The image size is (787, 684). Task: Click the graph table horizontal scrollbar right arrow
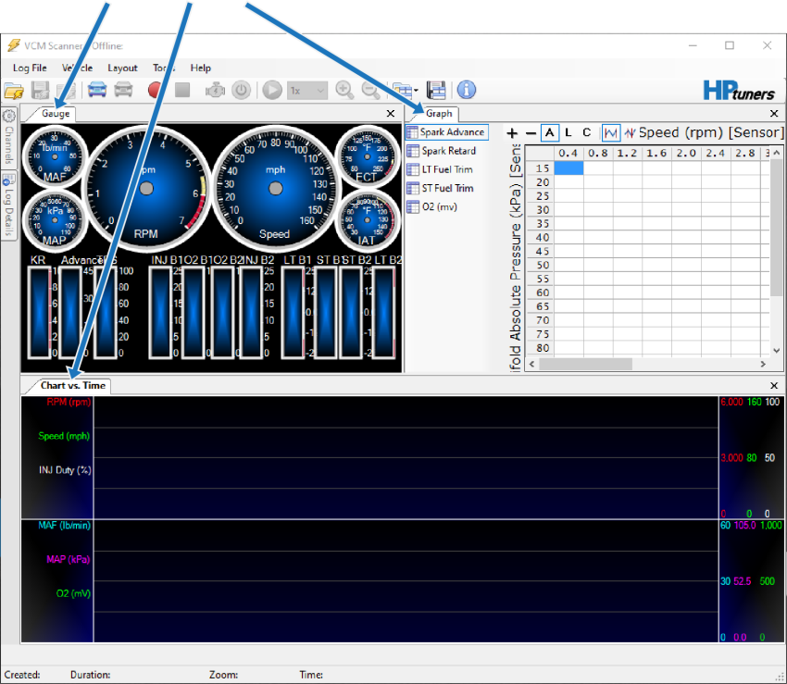[x=763, y=364]
